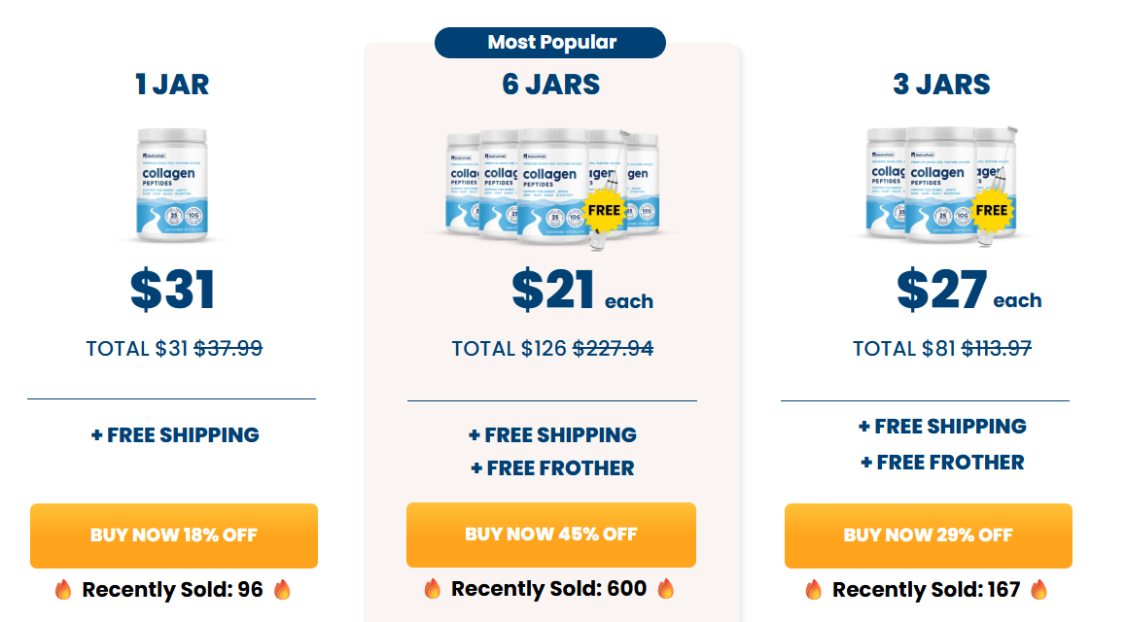Click the yellow FREE badge on 6-jar image
This screenshot has width=1126, height=622.
tap(603, 211)
